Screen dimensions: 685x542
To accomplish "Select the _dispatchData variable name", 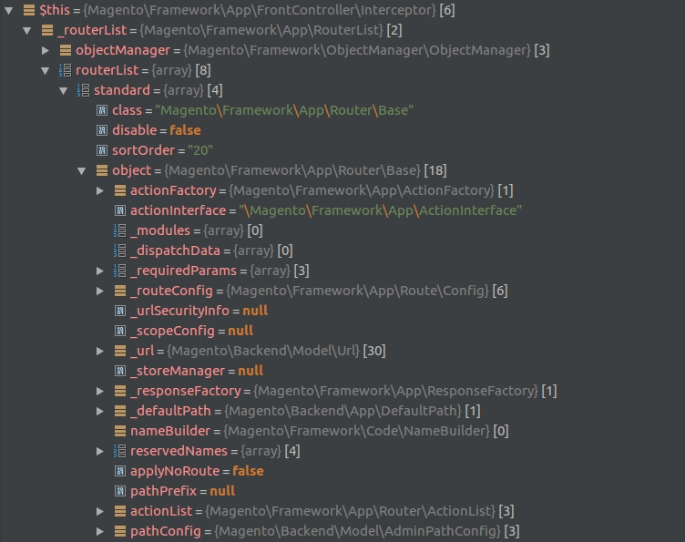I will coord(175,251).
